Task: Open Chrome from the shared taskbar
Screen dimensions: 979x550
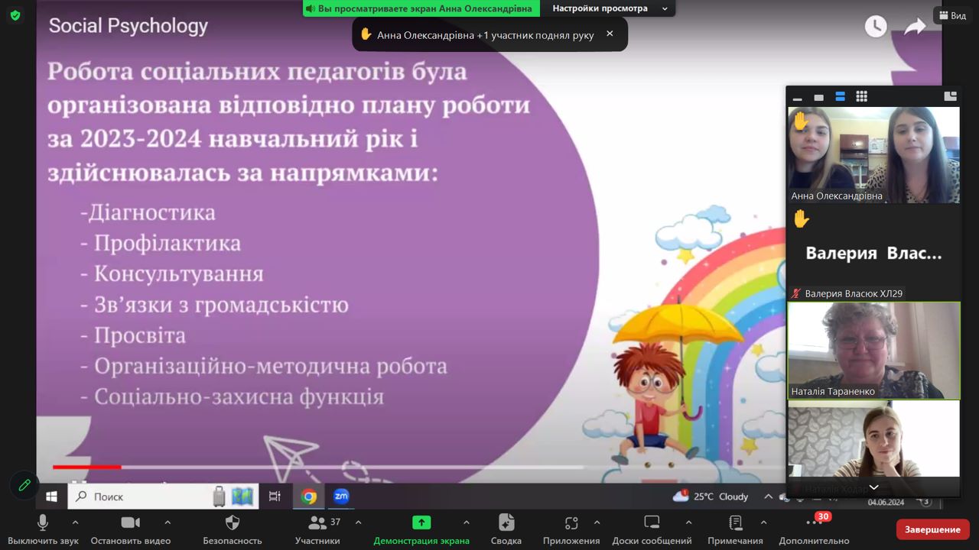Action: tap(308, 497)
